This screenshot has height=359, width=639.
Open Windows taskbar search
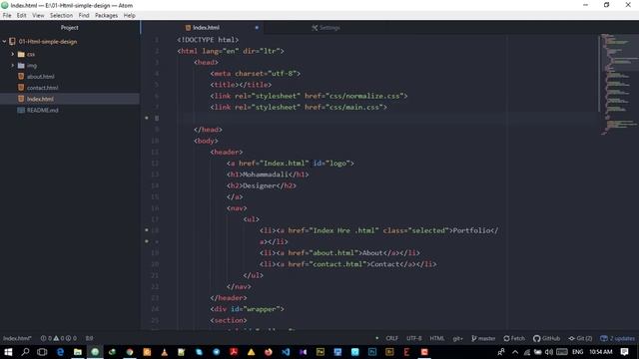(x=25, y=352)
